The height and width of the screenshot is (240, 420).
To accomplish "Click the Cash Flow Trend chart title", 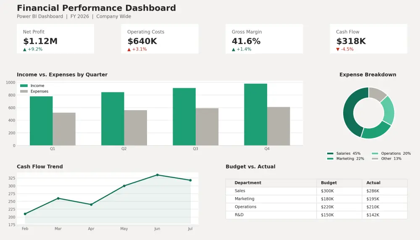I will tap(40, 167).
